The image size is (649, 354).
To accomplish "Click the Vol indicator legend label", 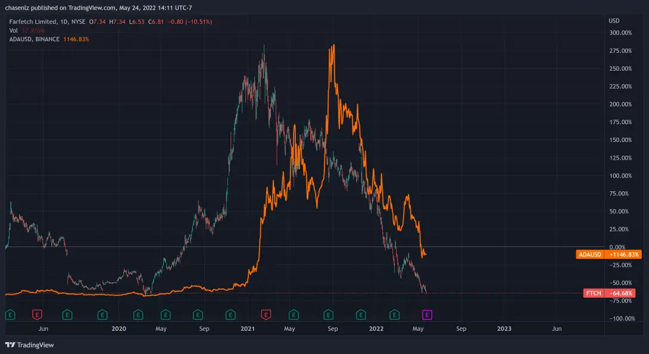I will tap(13, 30).
